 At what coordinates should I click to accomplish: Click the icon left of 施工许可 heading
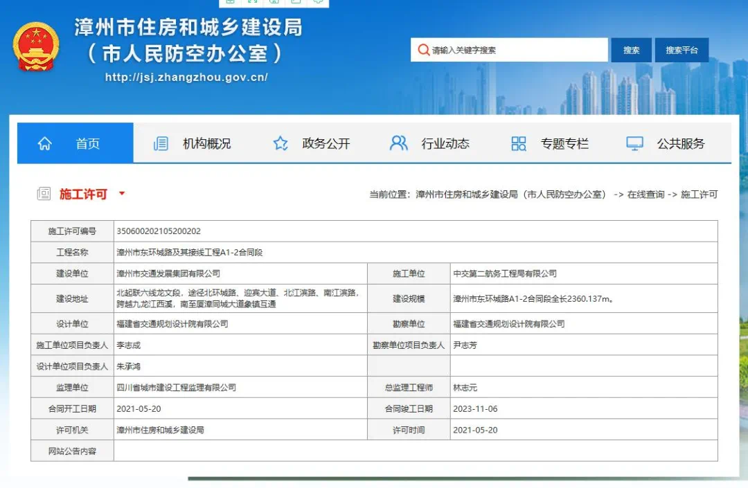(44, 194)
